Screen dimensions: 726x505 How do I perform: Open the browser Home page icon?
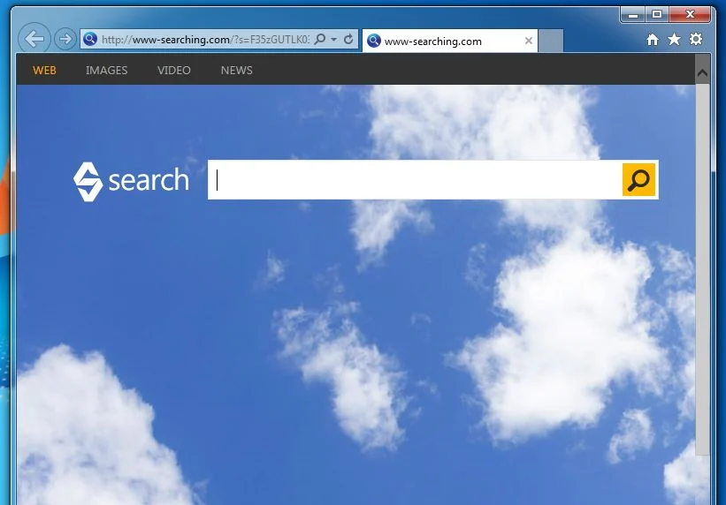point(653,40)
